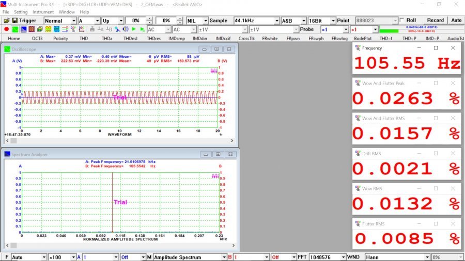The width and height of the screenshot is (465, 261).
Task: Click the icon in Wow And Flutter Peak title
Action: pyautogui.click(x=358, y=83)
